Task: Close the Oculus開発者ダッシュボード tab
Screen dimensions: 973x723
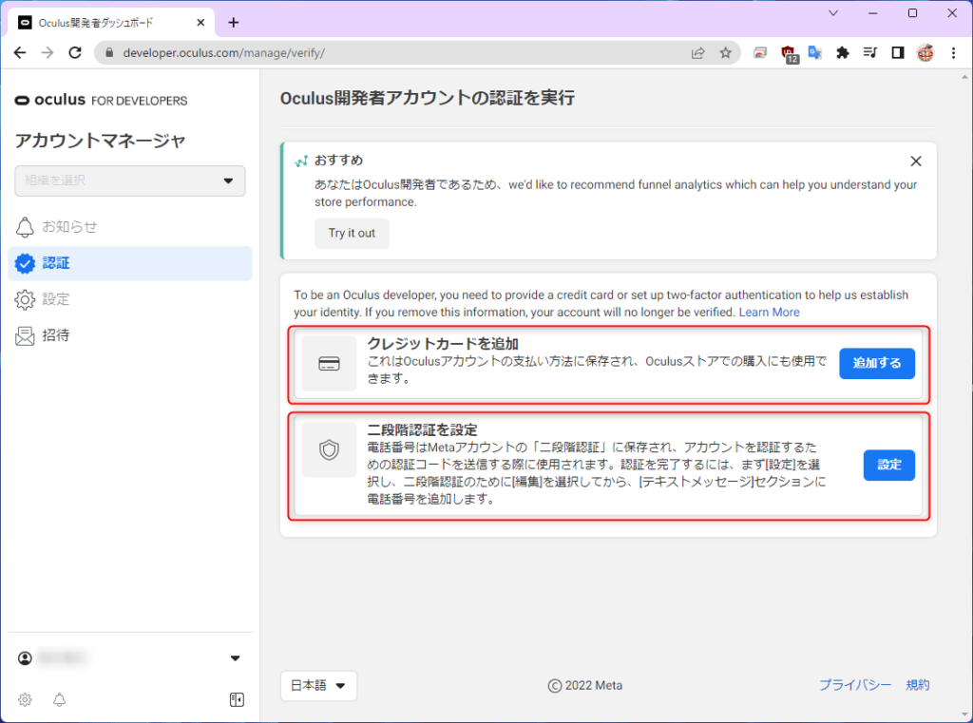Action: coord(200,23)
